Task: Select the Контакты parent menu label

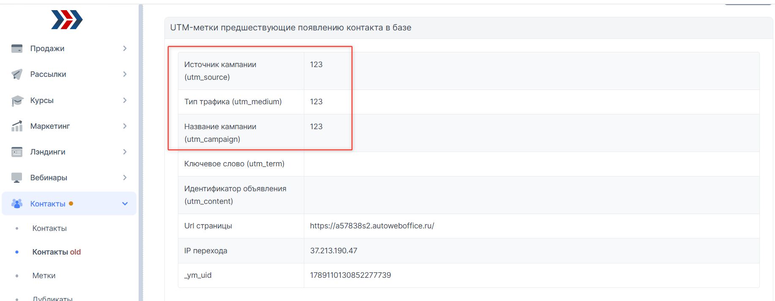Action: 48,203
